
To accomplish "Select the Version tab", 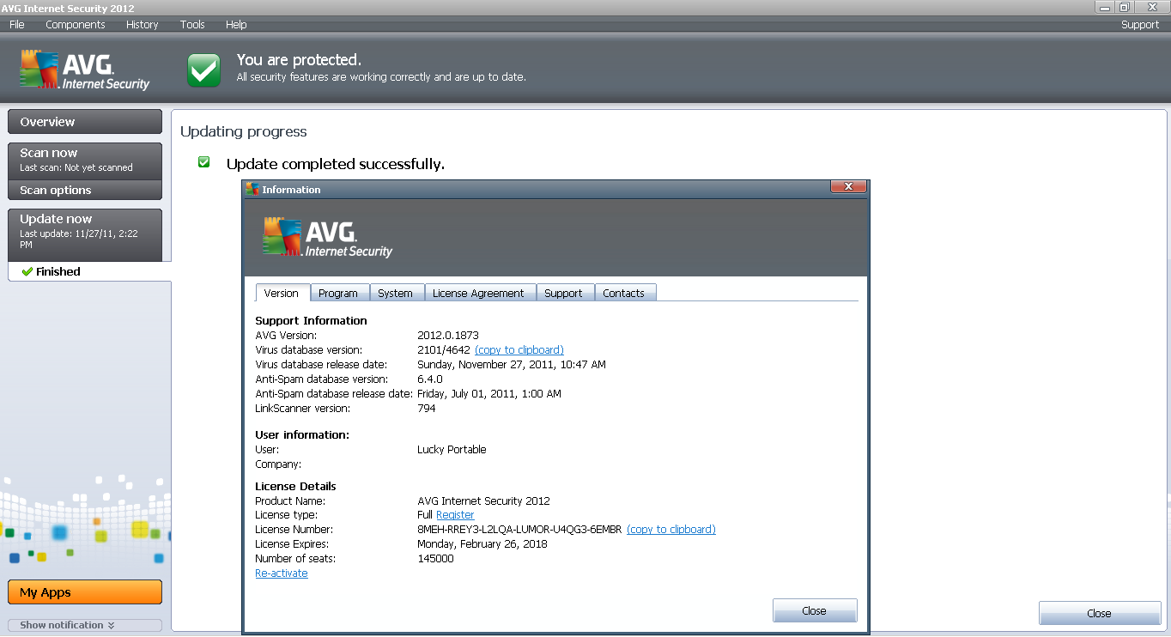I will click(x=282, y=293).
